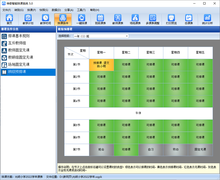Select 教研组固定无课 in the category list
The height and width of the screenshot is (180, 220).
point(28,58)
